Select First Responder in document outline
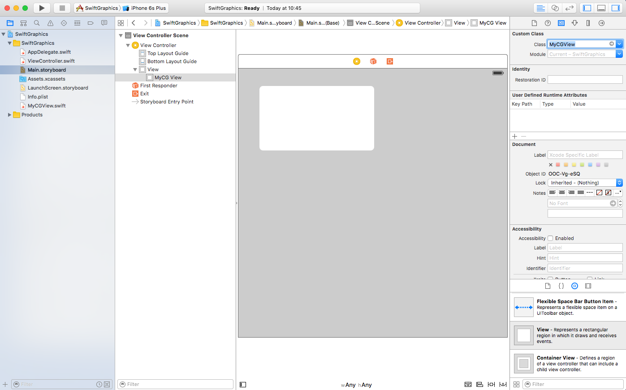 [x=159, y=86]
